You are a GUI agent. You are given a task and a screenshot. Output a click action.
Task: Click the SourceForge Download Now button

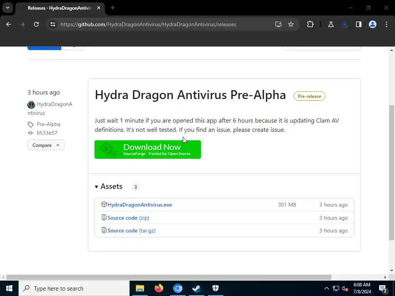click(148, 150)
